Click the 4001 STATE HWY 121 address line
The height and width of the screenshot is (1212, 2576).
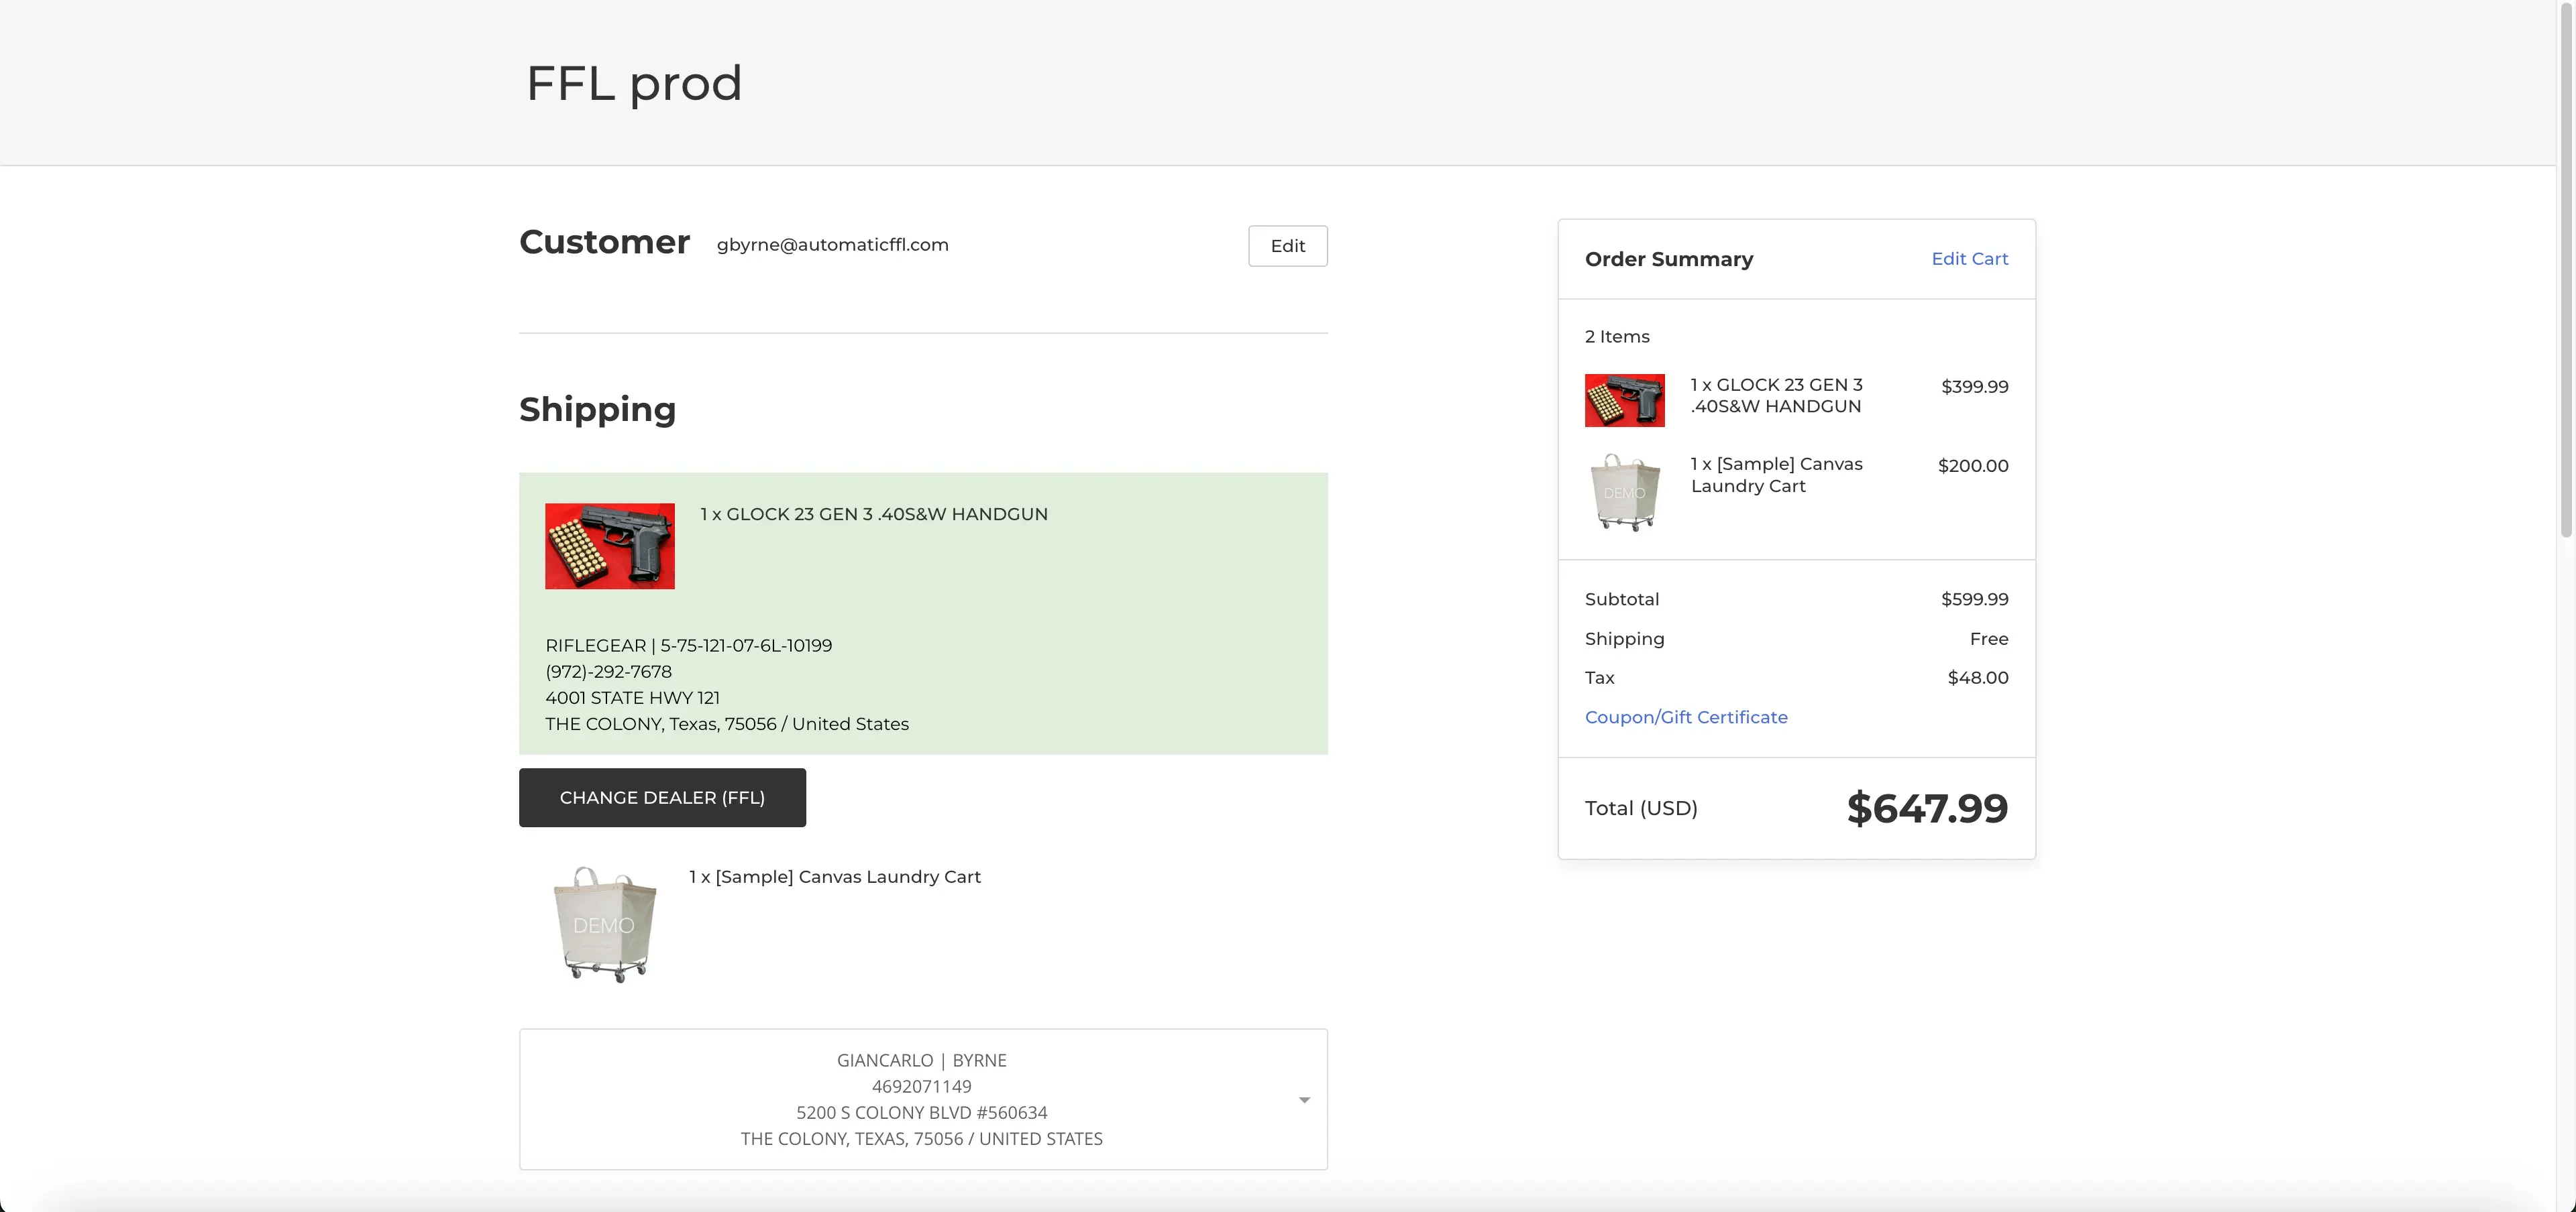pyautogui.click(x=632, y=697)
